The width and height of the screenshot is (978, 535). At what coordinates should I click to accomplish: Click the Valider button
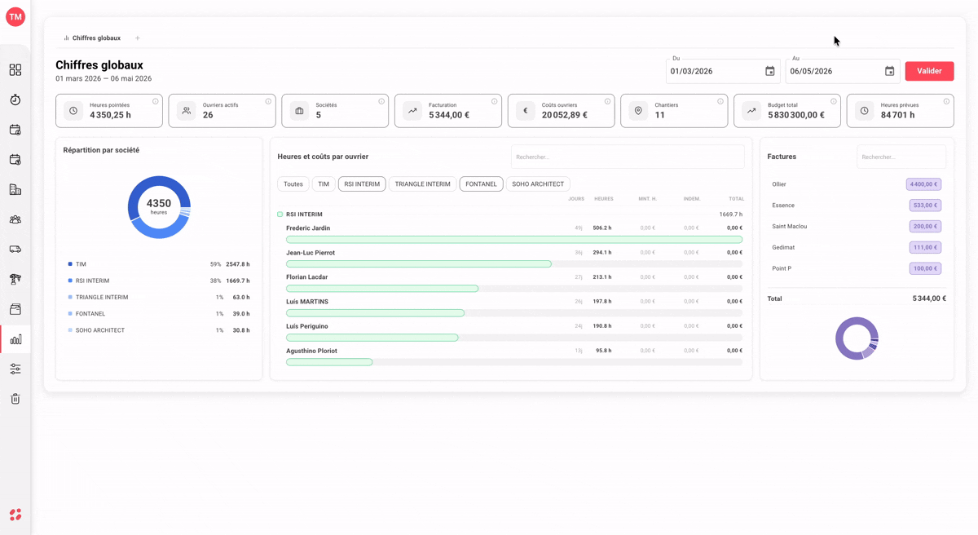929,71
